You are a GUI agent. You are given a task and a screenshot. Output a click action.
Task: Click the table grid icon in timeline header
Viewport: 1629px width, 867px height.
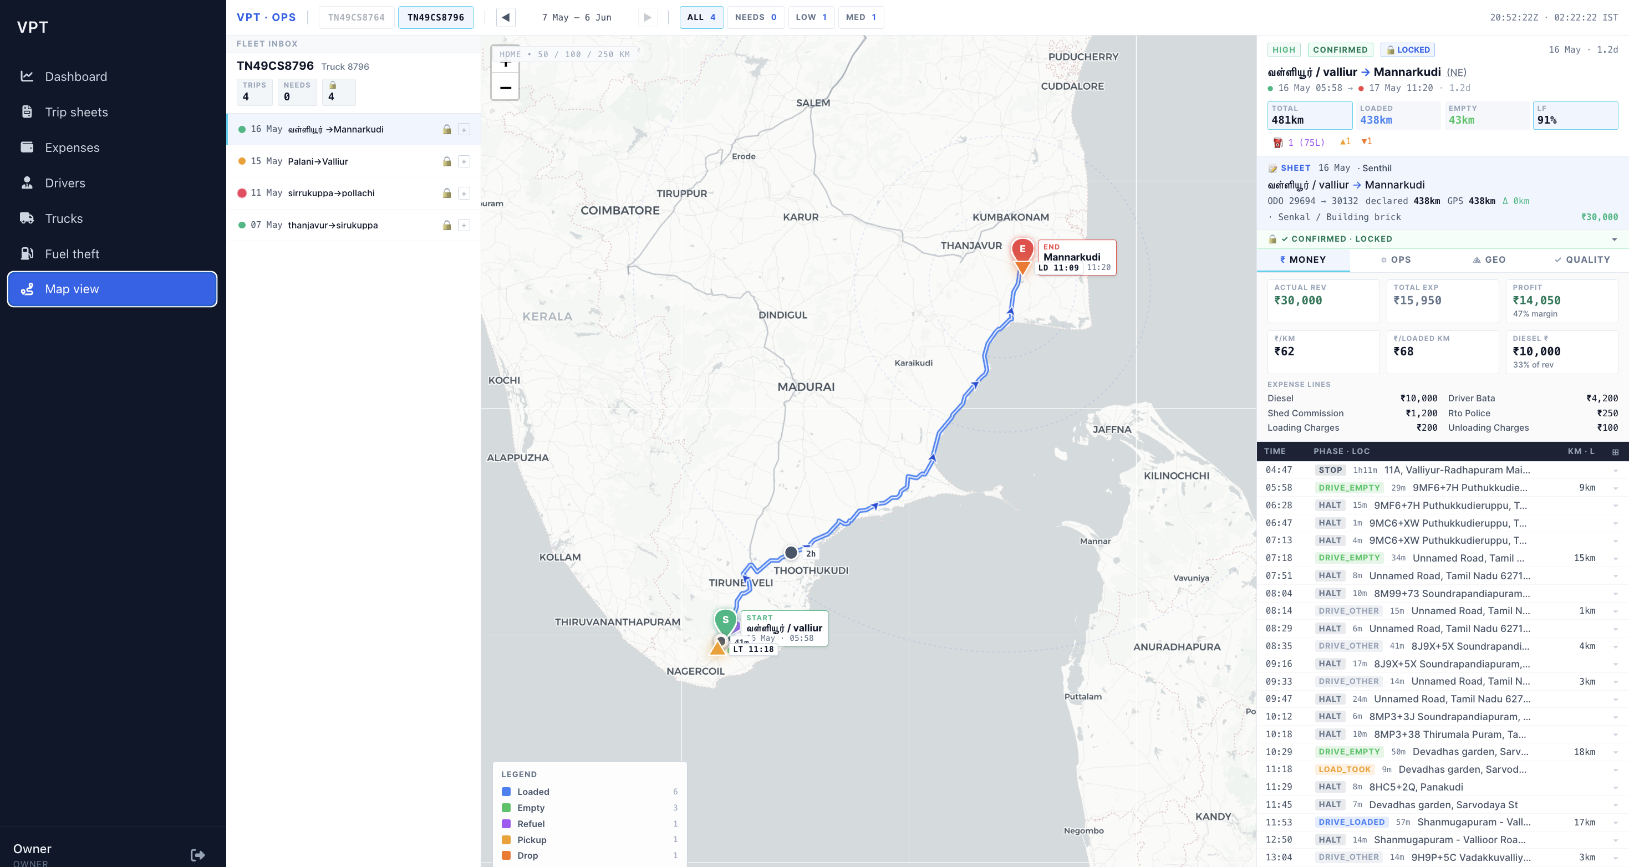(1615, 452)
